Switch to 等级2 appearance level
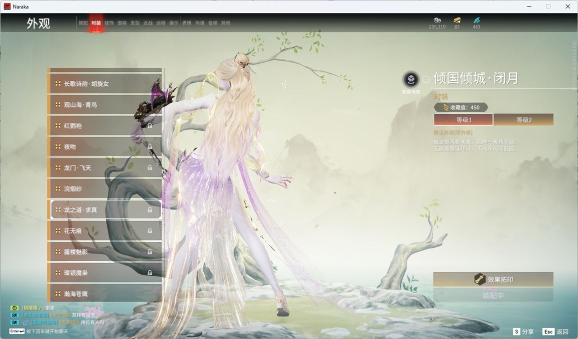 [x=524, y=120]
